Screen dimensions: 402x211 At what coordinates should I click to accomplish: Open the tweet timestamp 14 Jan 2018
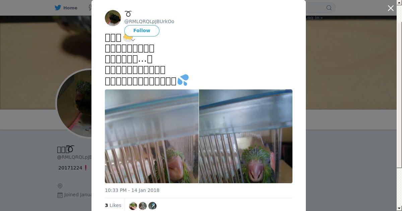[x=132, y=190]
